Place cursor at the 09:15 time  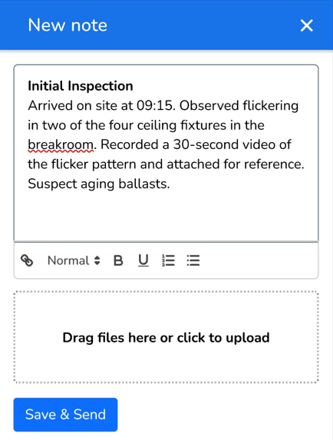pos(153,105)
